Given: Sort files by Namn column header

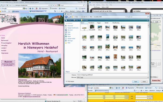Looking at the screenshot, I should (x=84, y=23).
